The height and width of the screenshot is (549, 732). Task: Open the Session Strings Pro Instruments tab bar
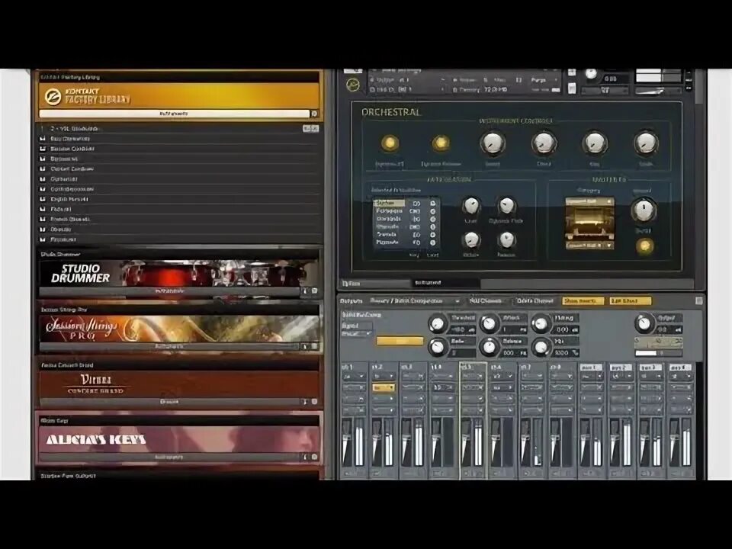(169, 347)
